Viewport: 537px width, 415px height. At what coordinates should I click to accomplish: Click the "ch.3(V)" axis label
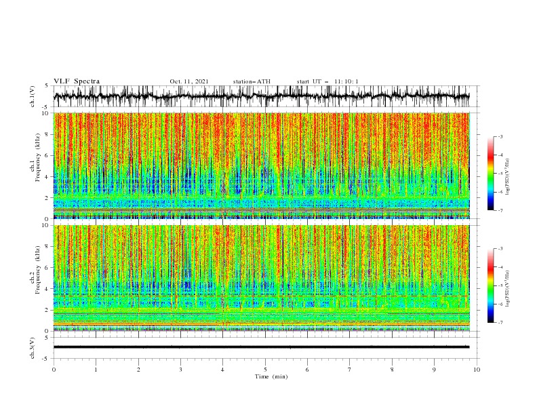click(33, 348)
